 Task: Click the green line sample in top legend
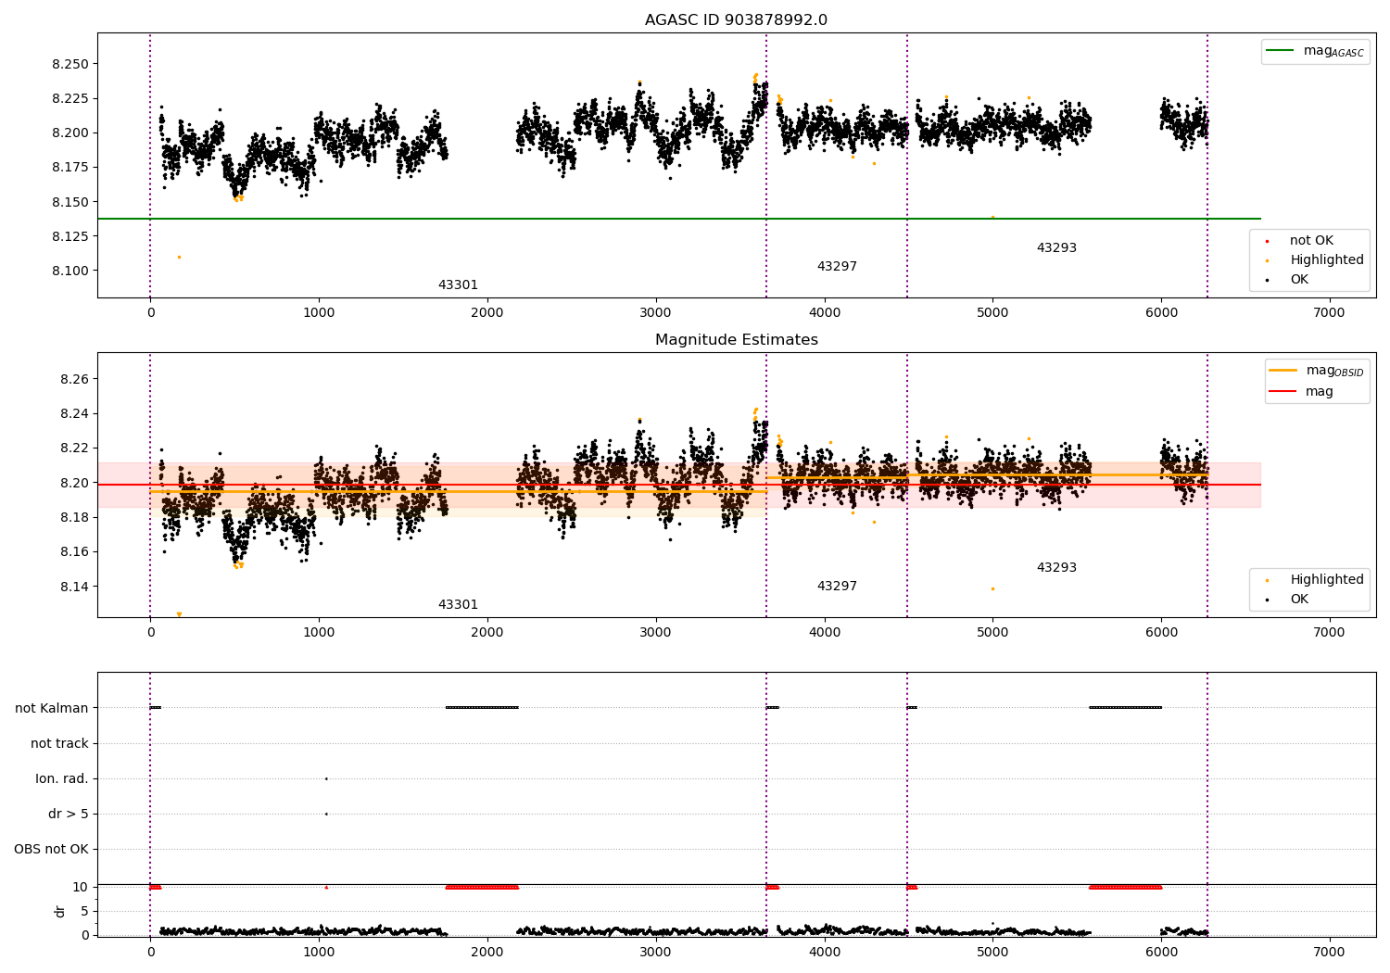[x=1280, y=51]
